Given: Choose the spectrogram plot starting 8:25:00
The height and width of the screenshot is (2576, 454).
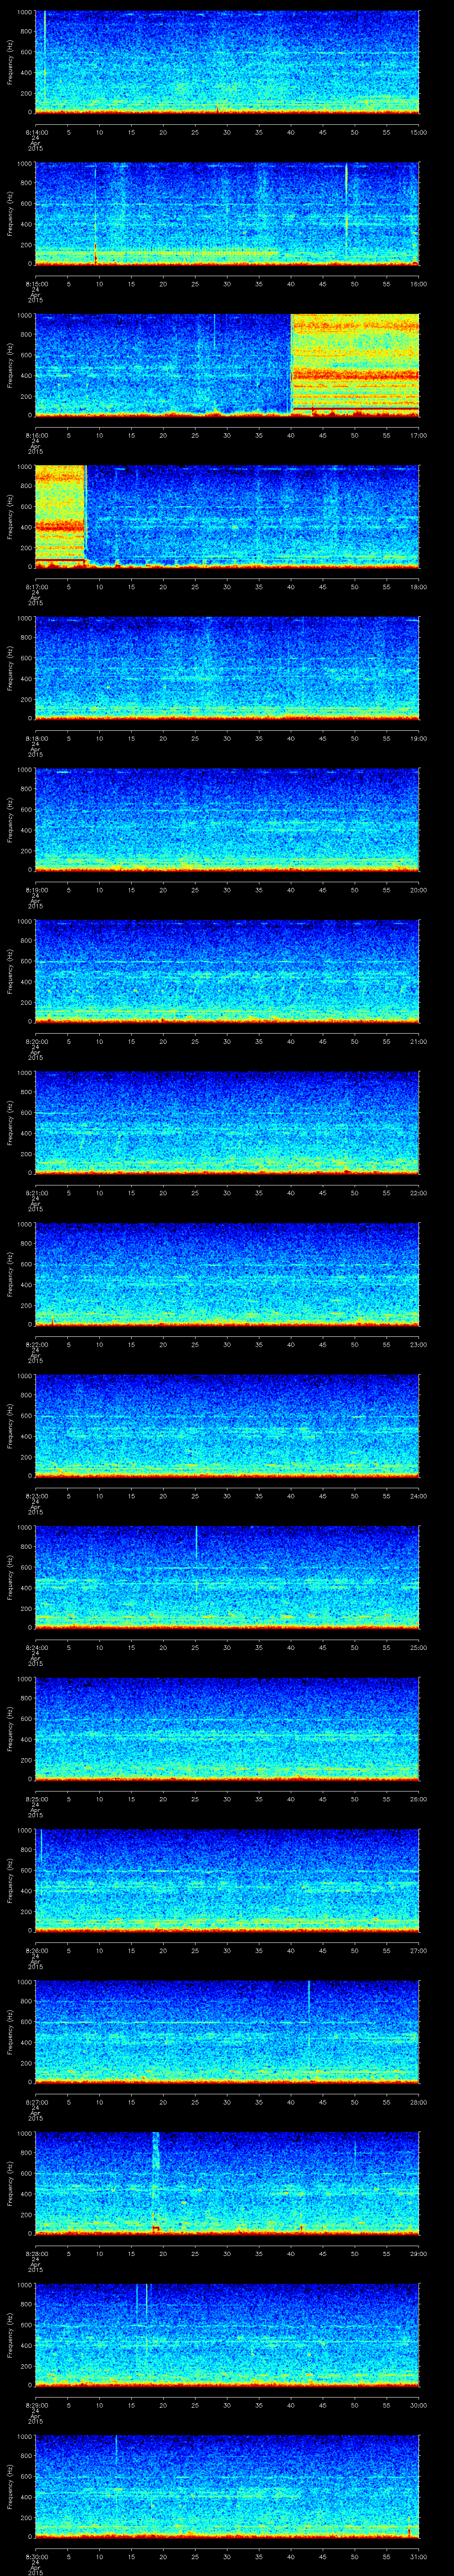Looking at the screenshot, I should click(227, 1729).
